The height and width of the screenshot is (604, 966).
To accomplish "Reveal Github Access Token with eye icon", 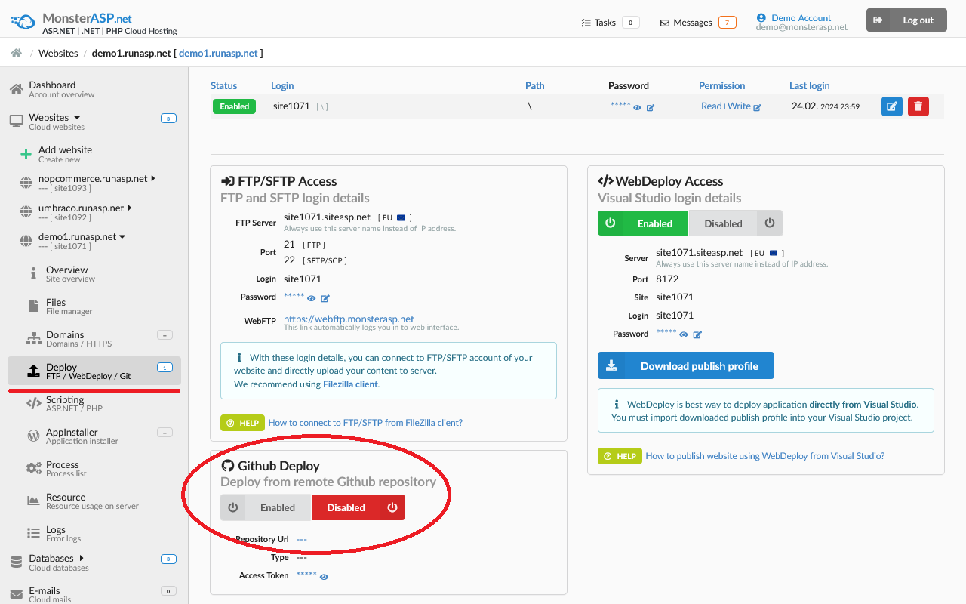I will [x=325, y=577].
